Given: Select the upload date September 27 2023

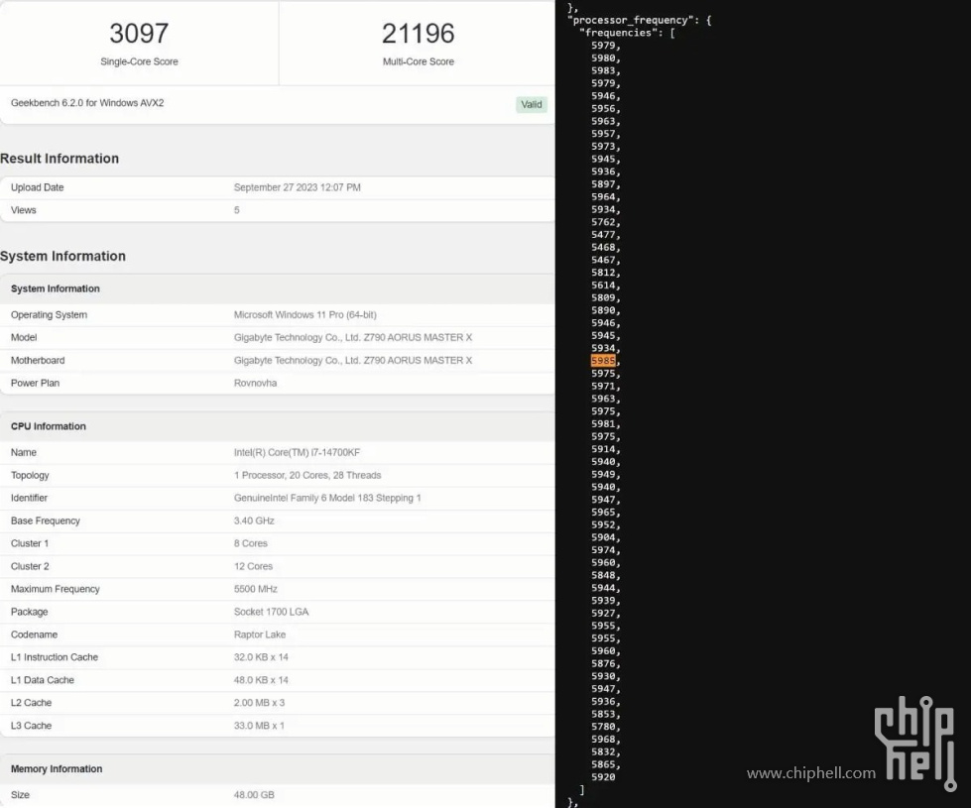Looking at the screenshot, I should click(298, 187).
